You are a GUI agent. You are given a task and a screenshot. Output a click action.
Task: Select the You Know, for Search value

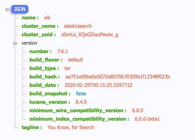[71, 127]
